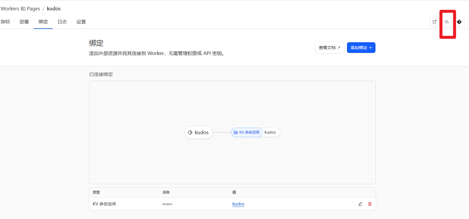The width and height of the screenshot is (469, 219).
Task: Click the kudos breadcrumb title
Action: tap(54, 9)
